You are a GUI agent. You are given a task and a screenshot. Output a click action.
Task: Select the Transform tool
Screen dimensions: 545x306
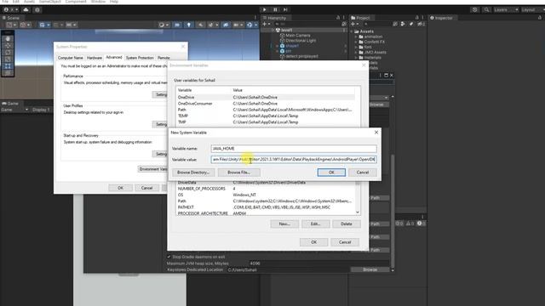click(8, 72)
